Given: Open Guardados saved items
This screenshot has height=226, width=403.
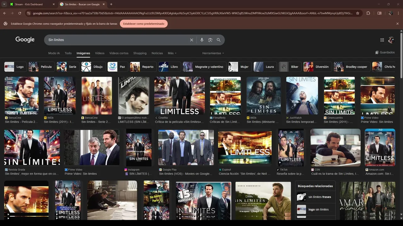Looking at the screenshot, I should pos(385,52).
